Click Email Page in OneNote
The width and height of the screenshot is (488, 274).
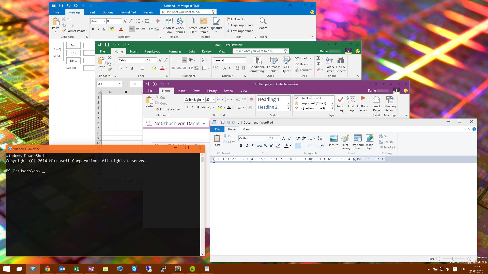pyautogui.click(x=376, y=104)
